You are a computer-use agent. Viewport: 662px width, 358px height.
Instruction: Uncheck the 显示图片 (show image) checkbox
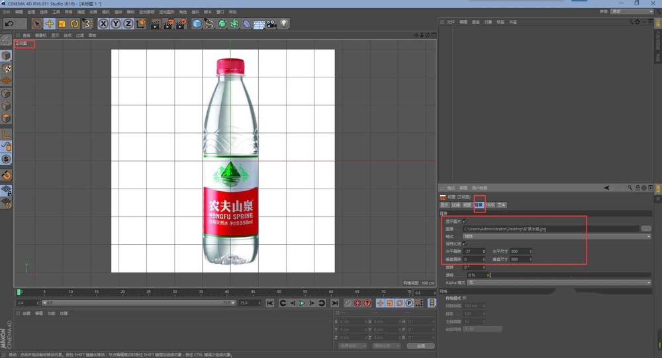[465, 221]
